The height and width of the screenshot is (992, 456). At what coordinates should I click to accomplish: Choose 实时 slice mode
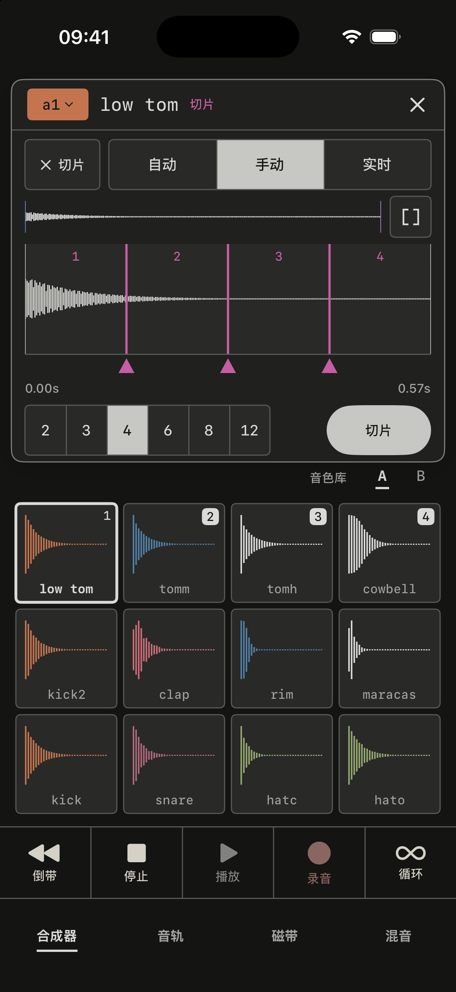[x=377, y=165]
